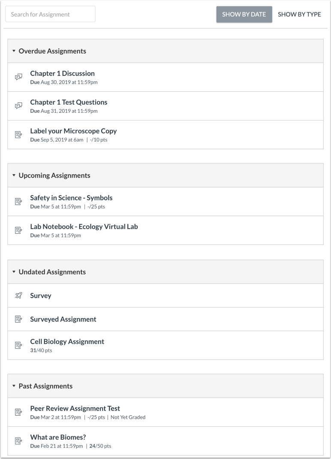The height and width of the screenshot is (459, 331).
Task: Click the assignment icon beside What are Biomes?
Action: [x=18, y=441]
